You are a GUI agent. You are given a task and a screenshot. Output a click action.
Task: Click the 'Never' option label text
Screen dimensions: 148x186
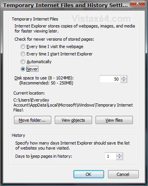coord(32,69)
